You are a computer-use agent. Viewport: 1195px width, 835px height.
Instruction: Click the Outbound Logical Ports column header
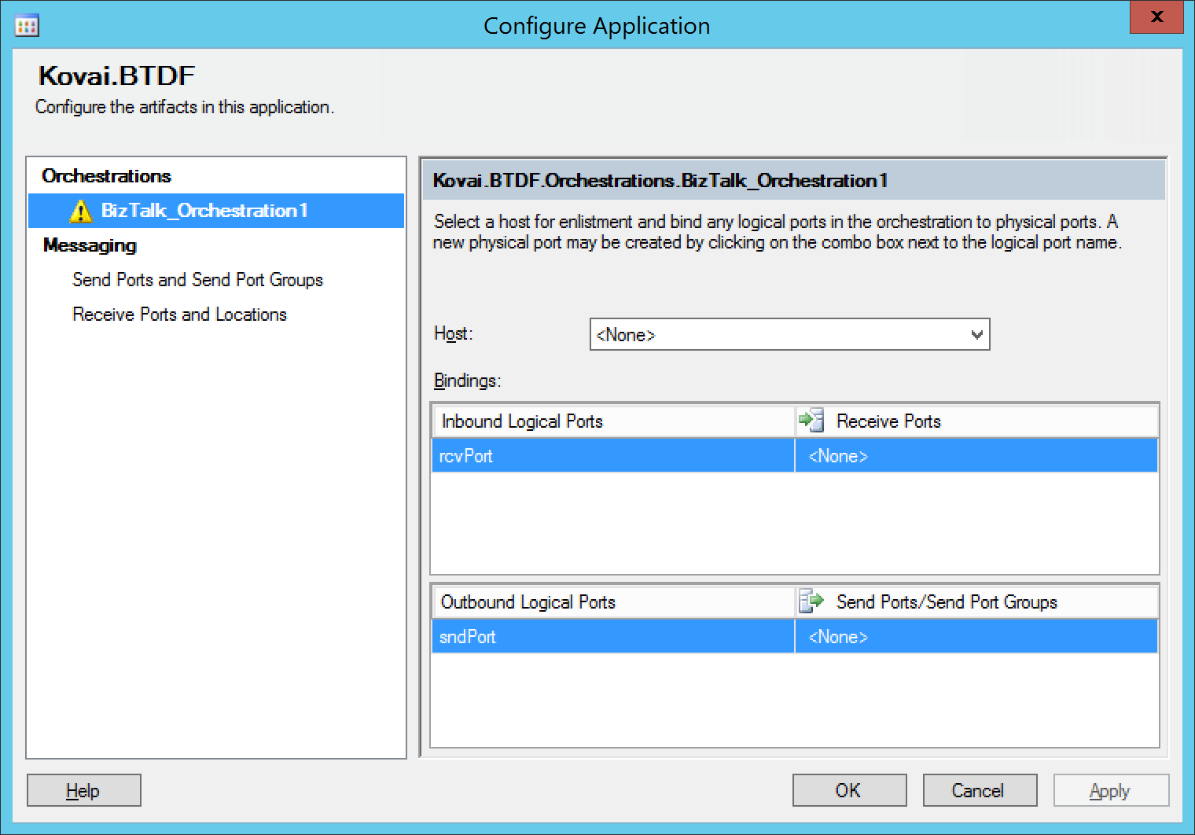point(528,601)
